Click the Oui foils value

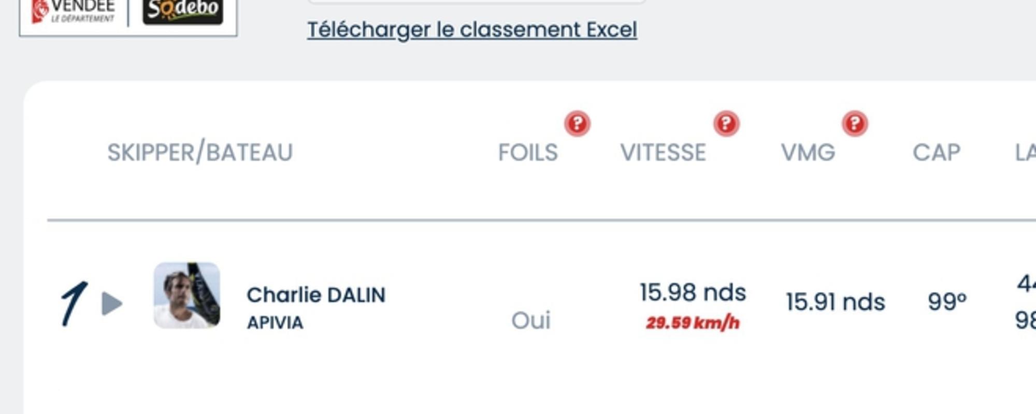531,320
